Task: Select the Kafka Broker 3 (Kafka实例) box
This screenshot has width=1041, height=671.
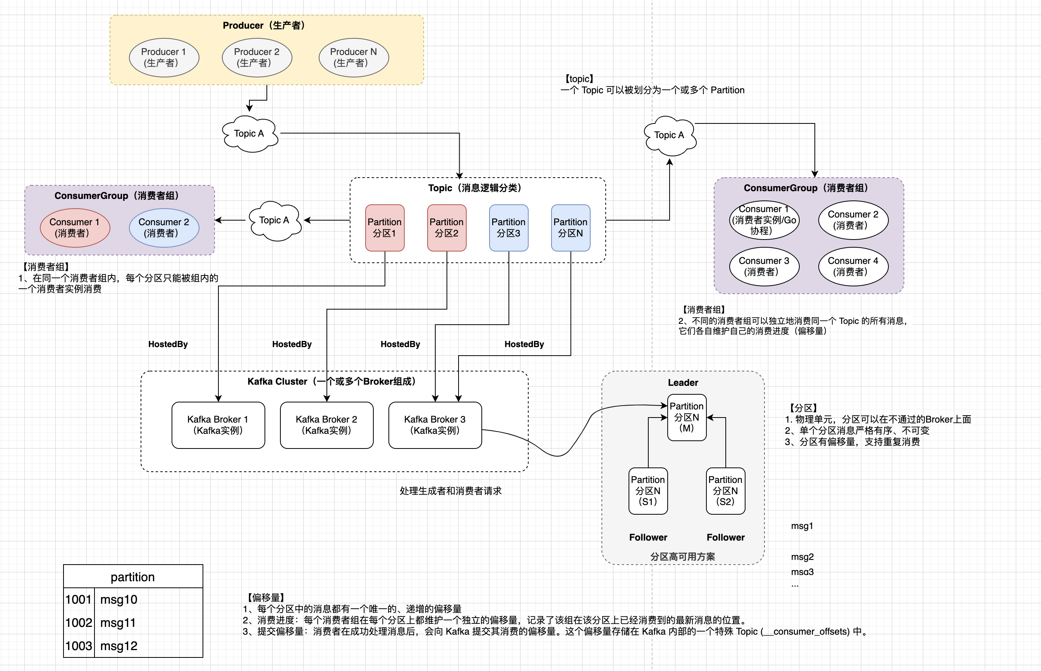Action: (435, 425)
